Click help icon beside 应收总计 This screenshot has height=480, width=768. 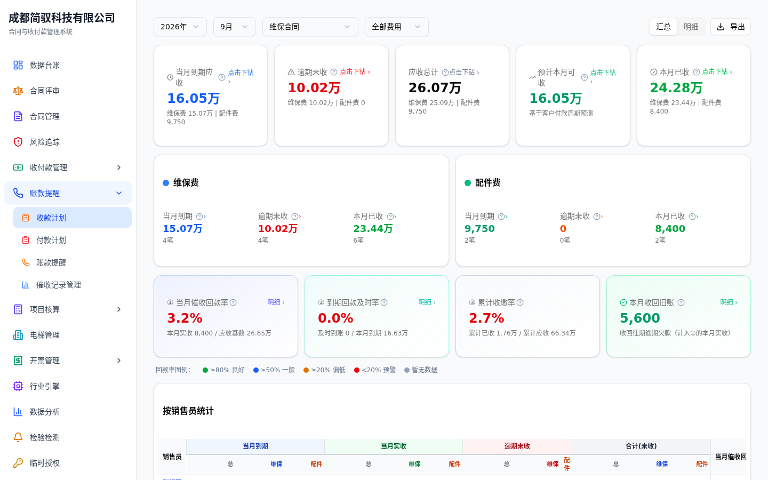pos(445,73)
